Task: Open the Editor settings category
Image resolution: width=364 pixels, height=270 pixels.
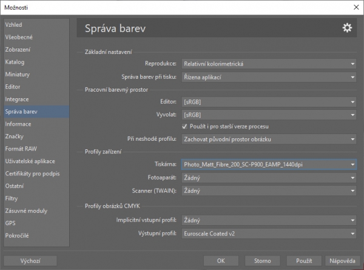Action: click(x=36, y=87)
